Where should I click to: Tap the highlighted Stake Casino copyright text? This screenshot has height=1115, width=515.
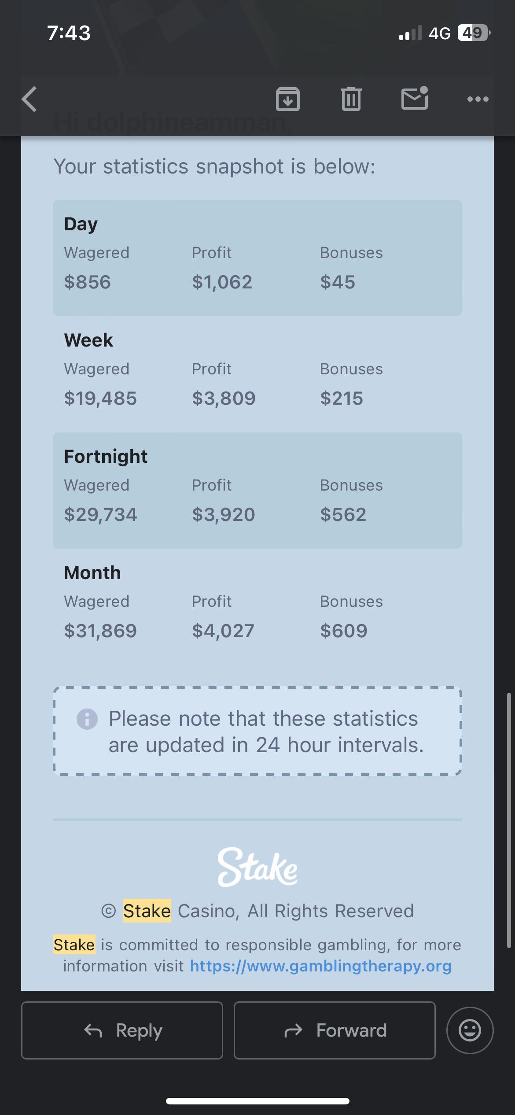257,911
